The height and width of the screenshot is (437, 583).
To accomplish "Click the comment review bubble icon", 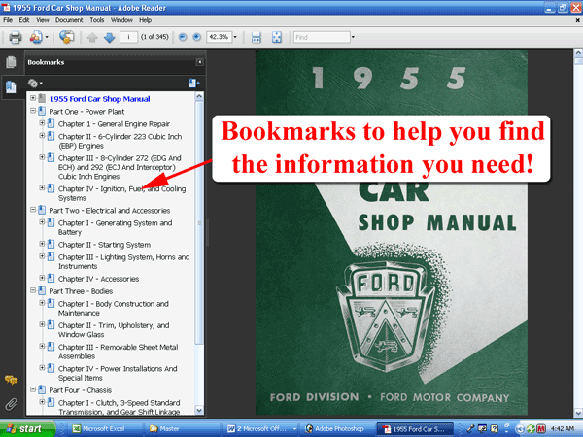I will 66,37.
